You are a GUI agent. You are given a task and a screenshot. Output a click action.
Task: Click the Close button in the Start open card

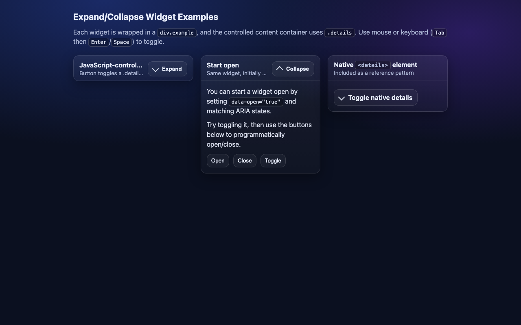click(x=245, y=160)
